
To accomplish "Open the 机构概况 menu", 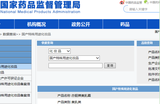I will (x=36, y=24).
